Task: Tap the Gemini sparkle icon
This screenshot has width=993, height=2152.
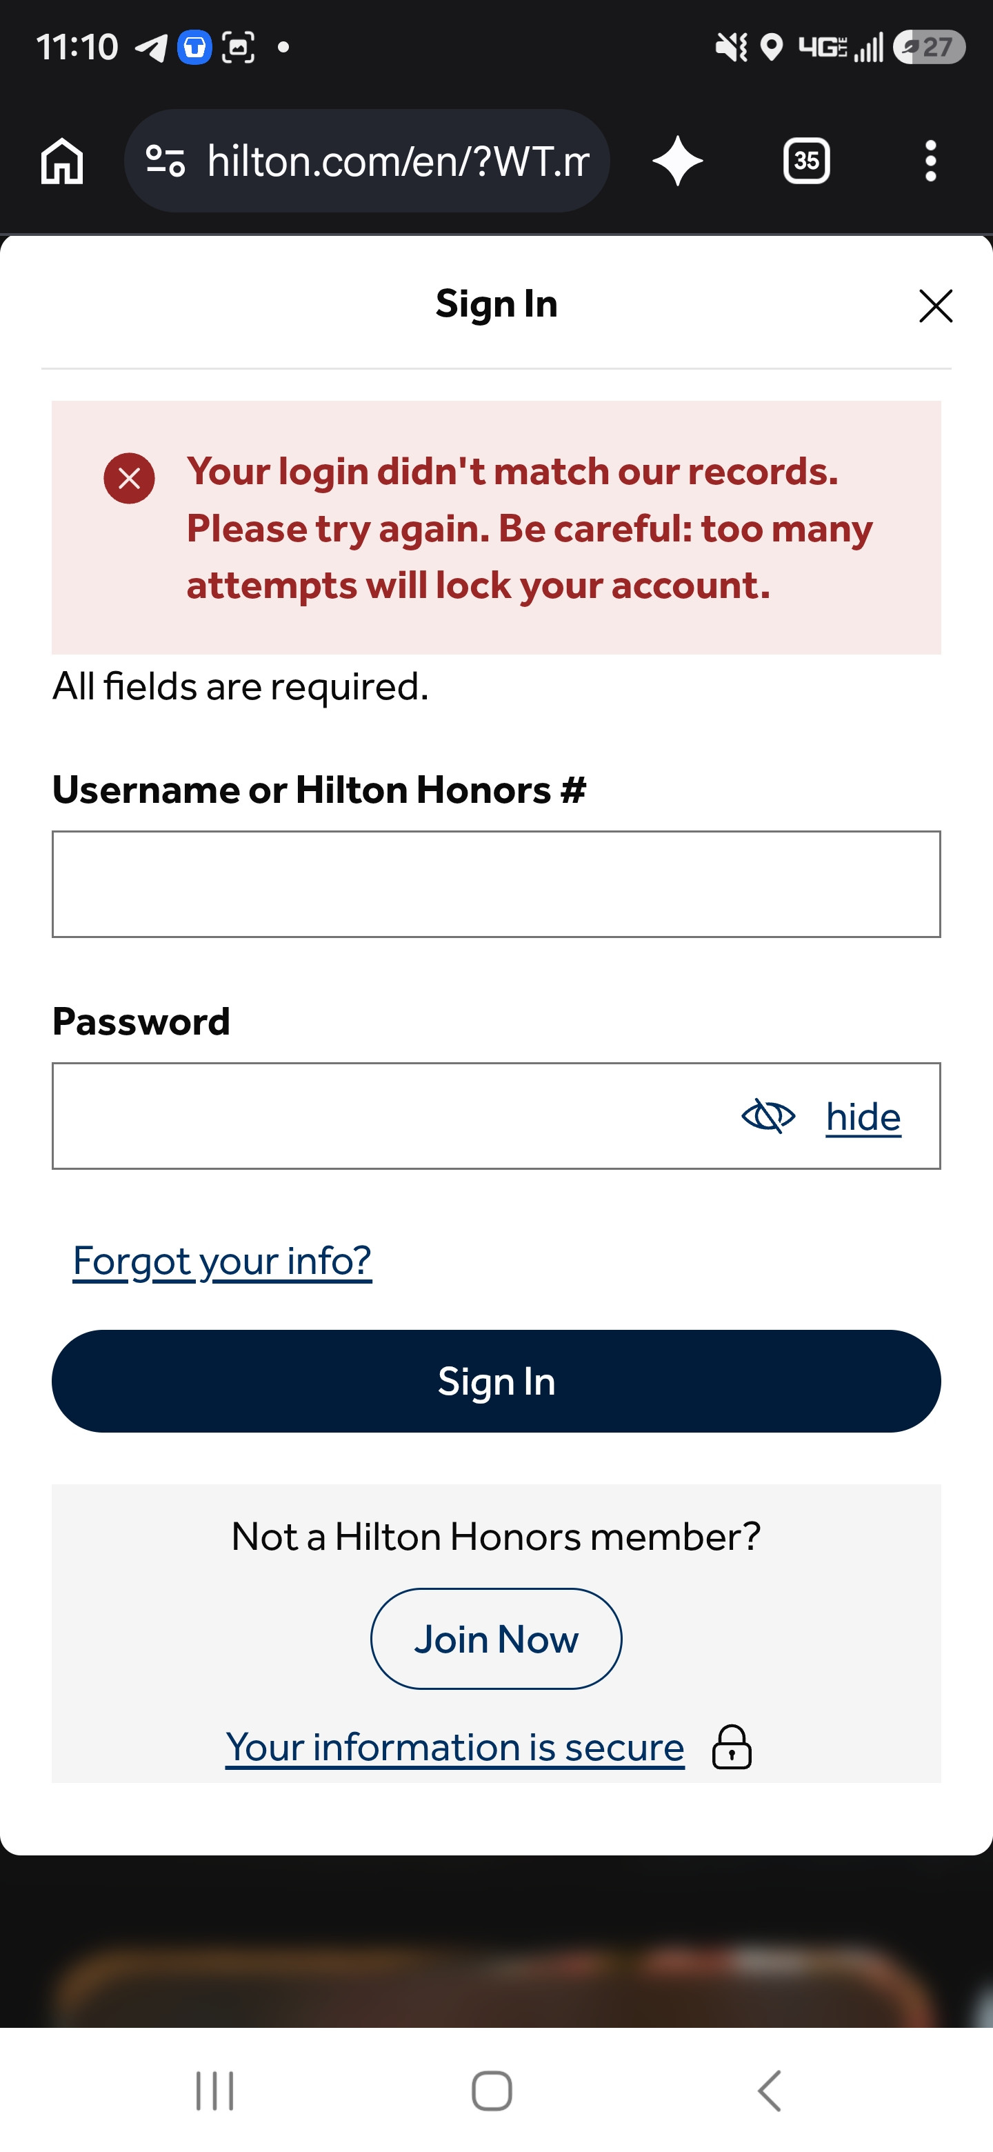Action: click(677, 161)
